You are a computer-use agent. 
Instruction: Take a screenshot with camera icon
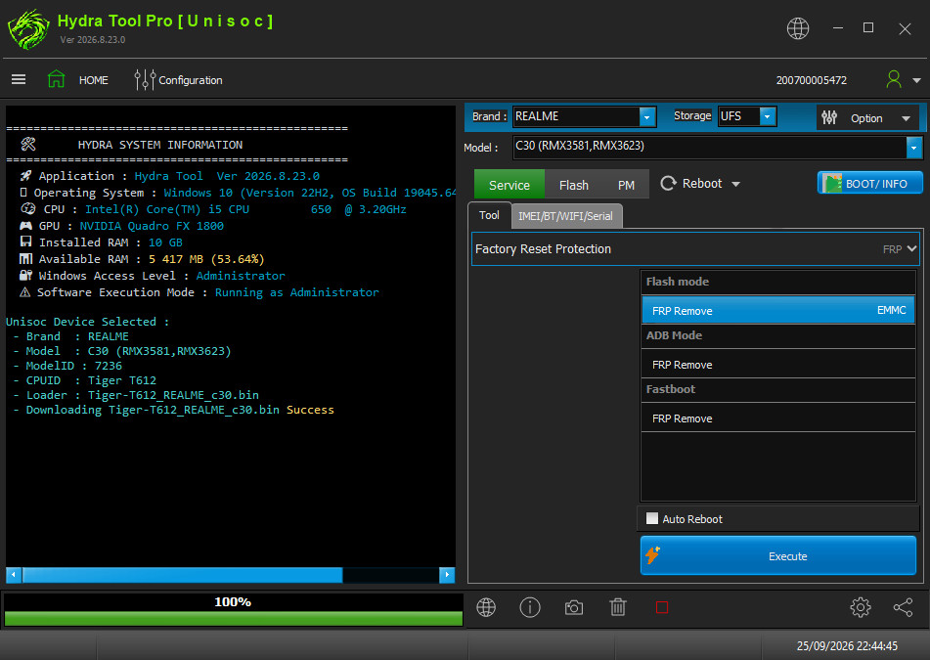573,608
